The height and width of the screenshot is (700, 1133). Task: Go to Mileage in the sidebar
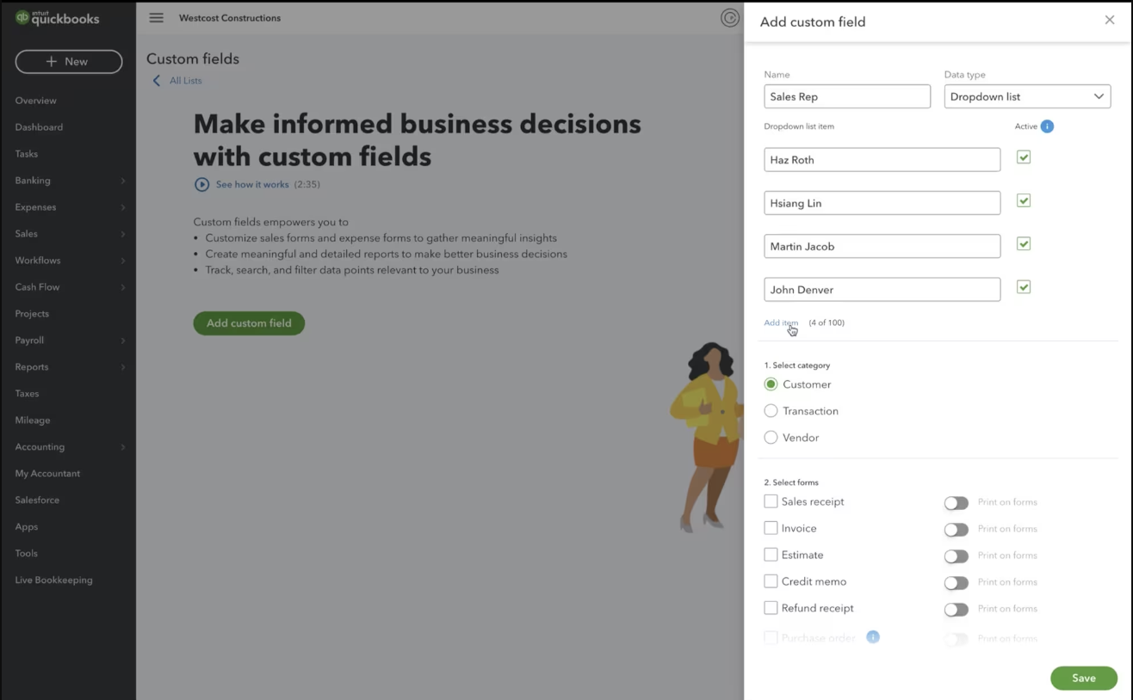(x=33, y=421)
